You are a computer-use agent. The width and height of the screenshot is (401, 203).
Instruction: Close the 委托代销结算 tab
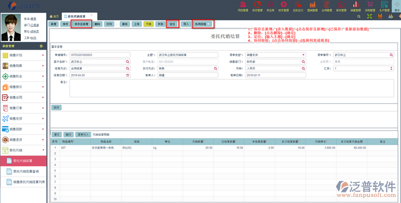(91, 16)
